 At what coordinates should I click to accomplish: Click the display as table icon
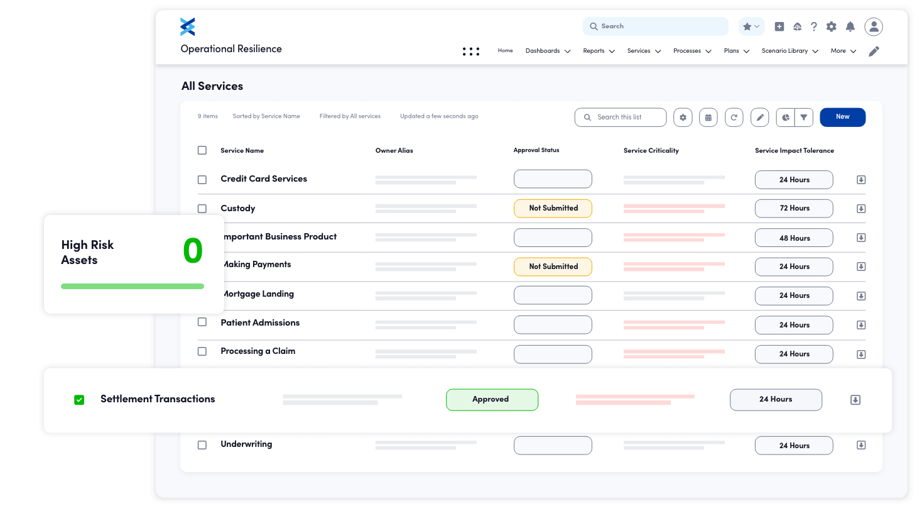click(x=708, y=118)
